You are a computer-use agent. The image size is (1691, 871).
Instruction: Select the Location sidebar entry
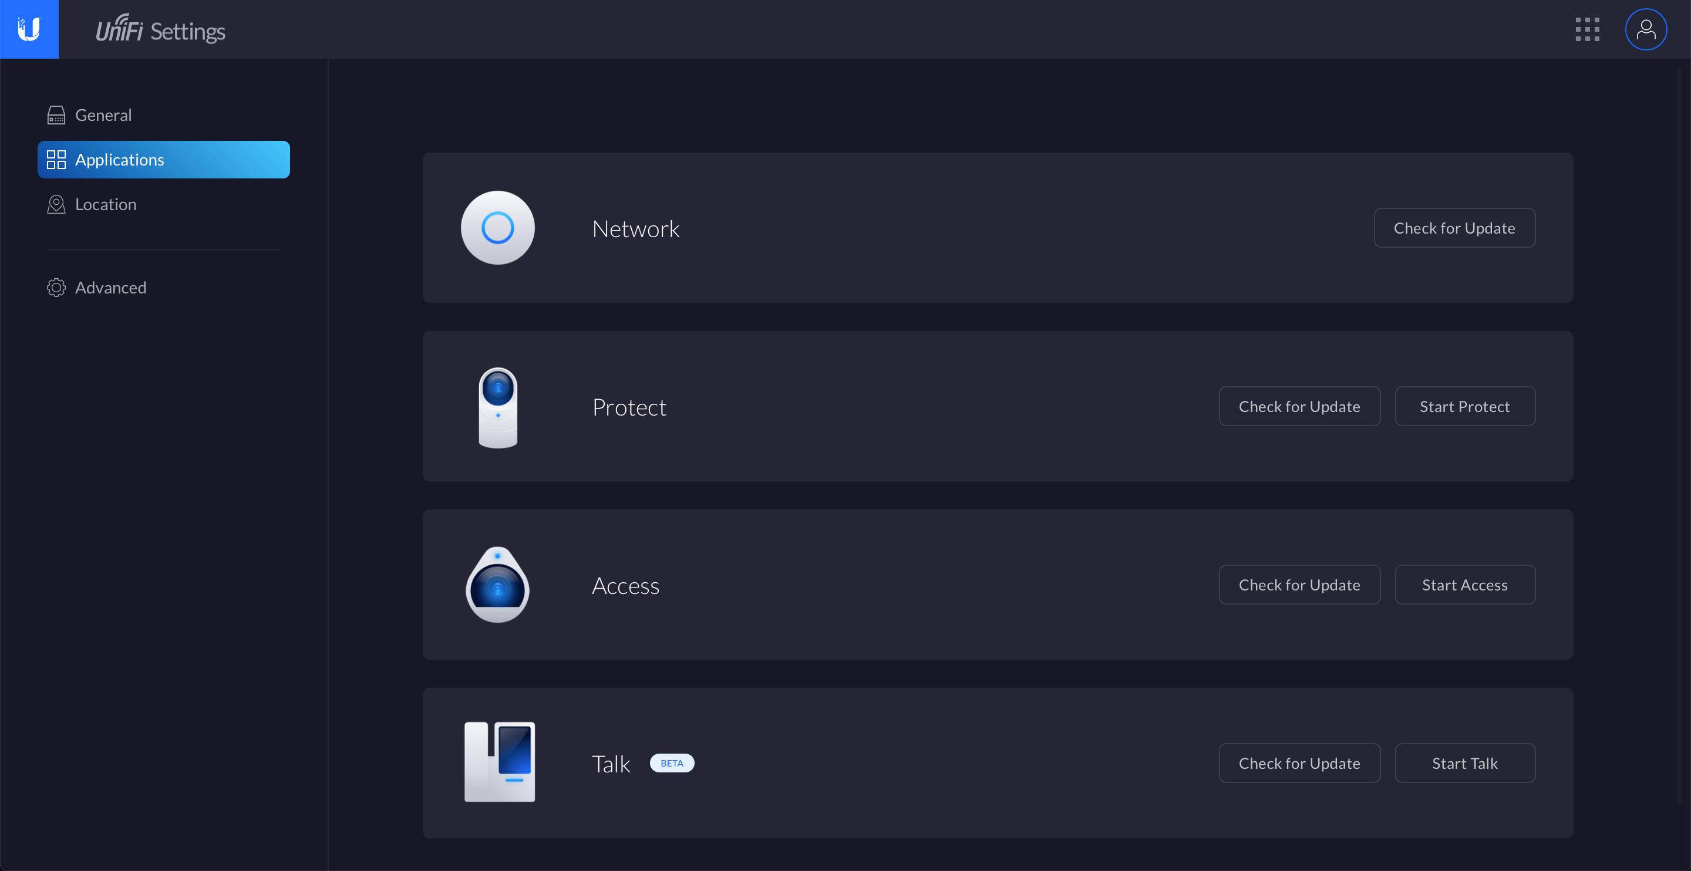click(106, 204)
